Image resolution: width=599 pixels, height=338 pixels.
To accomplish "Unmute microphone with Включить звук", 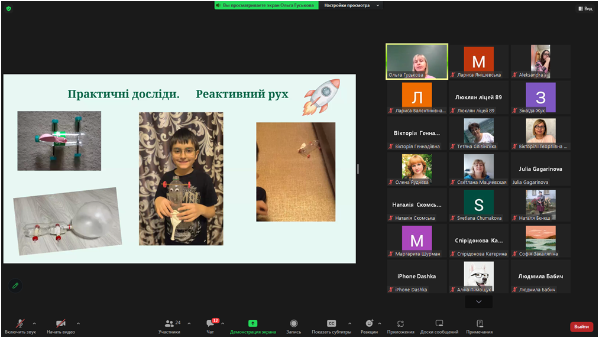I will point(20,323).
